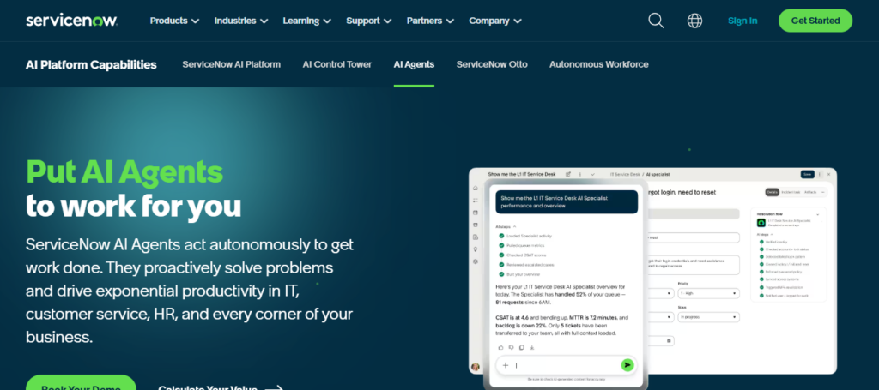Image resolution: width=879 pixels, height=390 pixels.
Task: Open the site search magnifier icon
Action: click(656, 21)
